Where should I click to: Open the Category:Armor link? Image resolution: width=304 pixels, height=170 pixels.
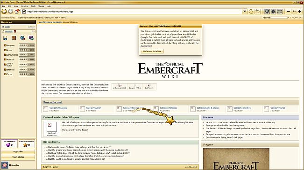coord(93,108)
